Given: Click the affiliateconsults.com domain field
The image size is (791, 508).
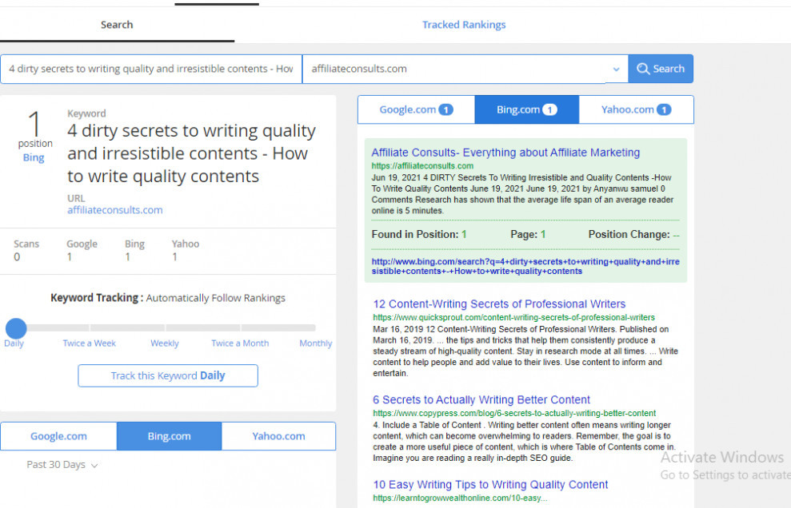Looking at the screenshot, I should pyautogui.click(x=456, y=69).
